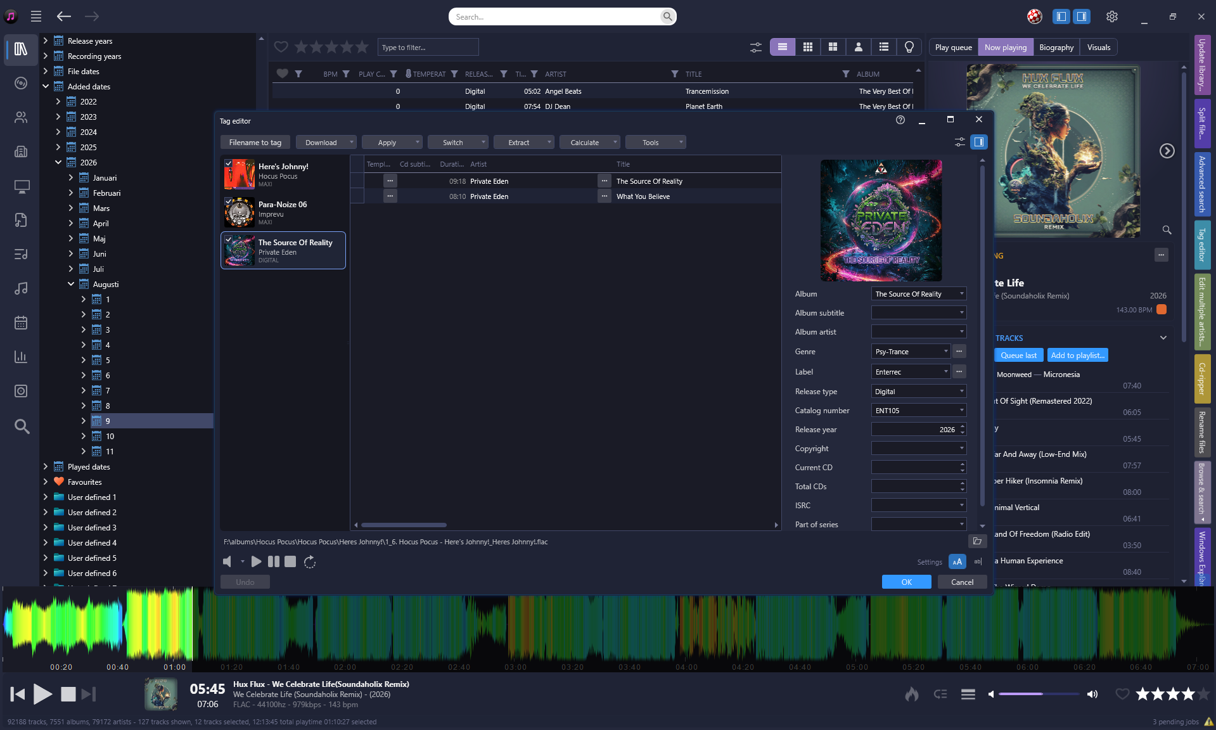Click the repeat icon in Tag editor
1216x730 pixels.
tap(310, 562)
